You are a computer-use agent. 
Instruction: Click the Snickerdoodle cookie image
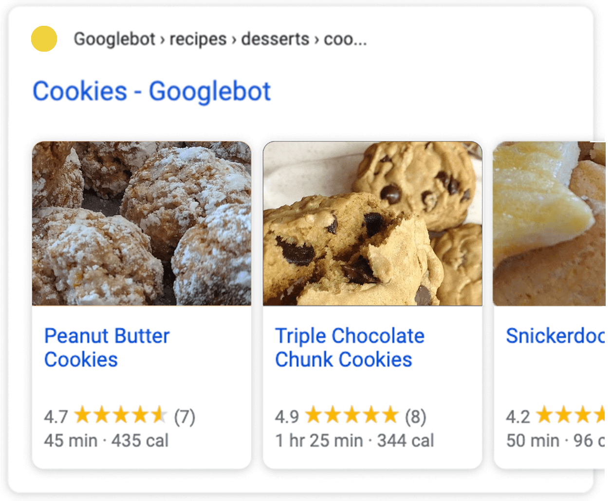point(553,223)
